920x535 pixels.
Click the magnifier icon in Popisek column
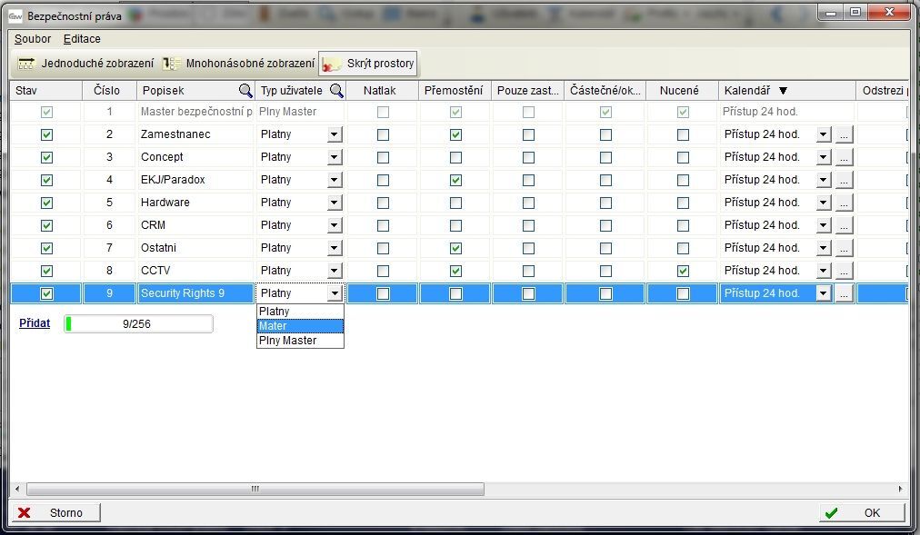point(245,91)
